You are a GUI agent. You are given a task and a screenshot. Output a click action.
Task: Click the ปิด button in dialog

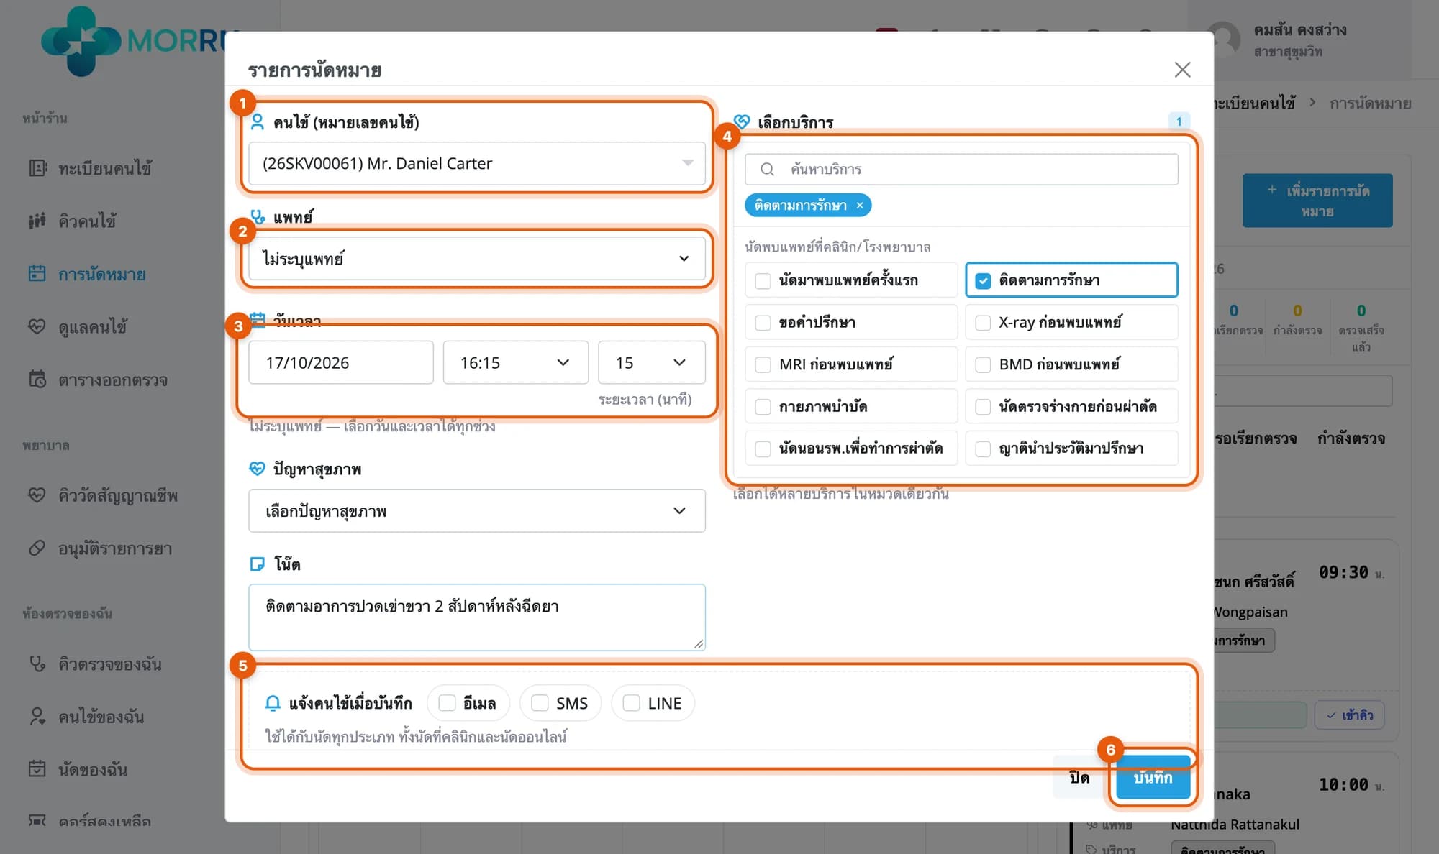1079,777
